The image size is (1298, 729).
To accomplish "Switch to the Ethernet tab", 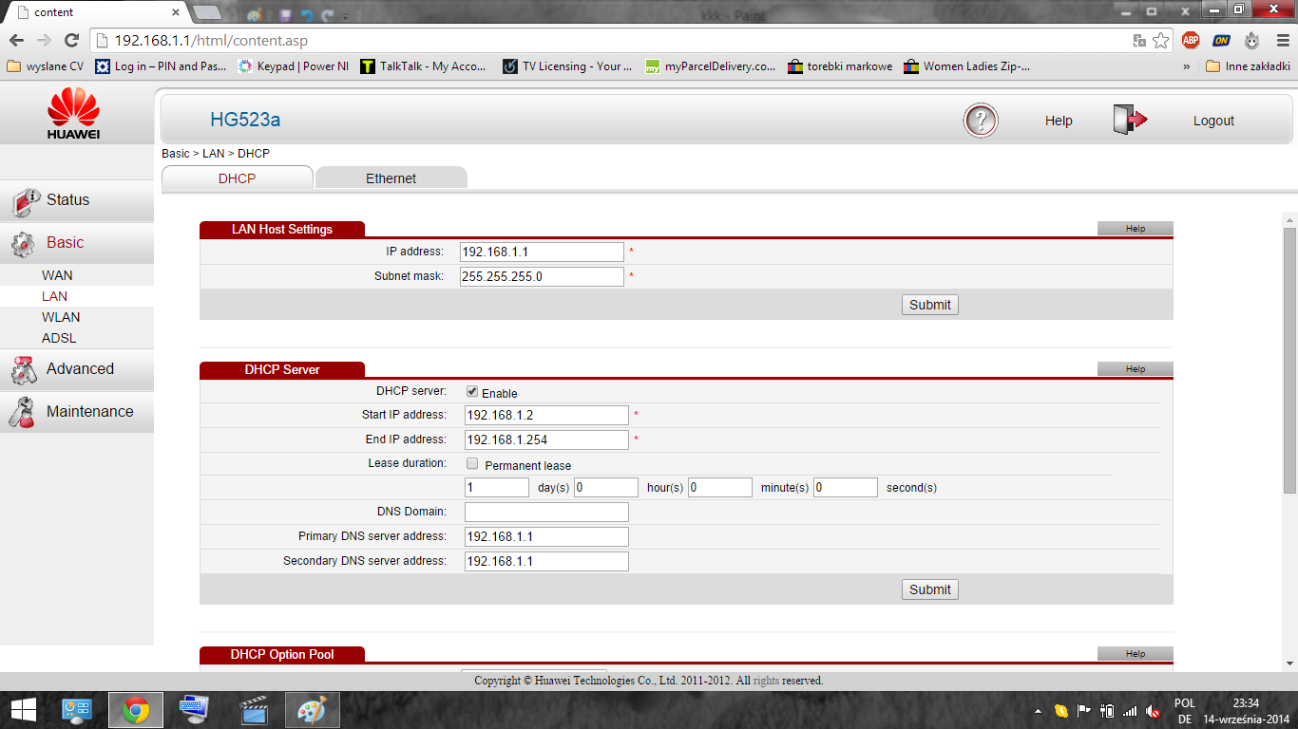I will [391, 178].
